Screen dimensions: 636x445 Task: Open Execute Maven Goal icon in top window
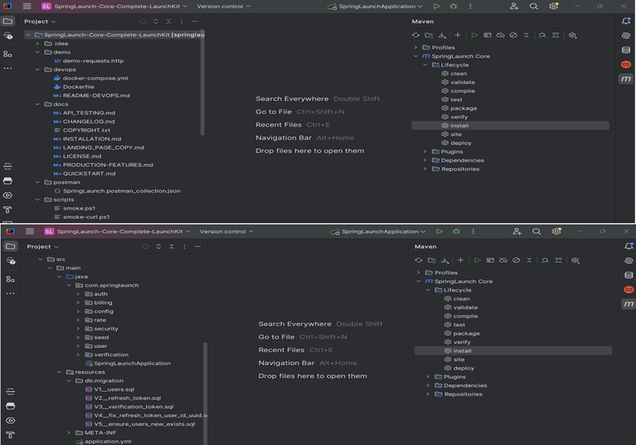pos(488,35)
